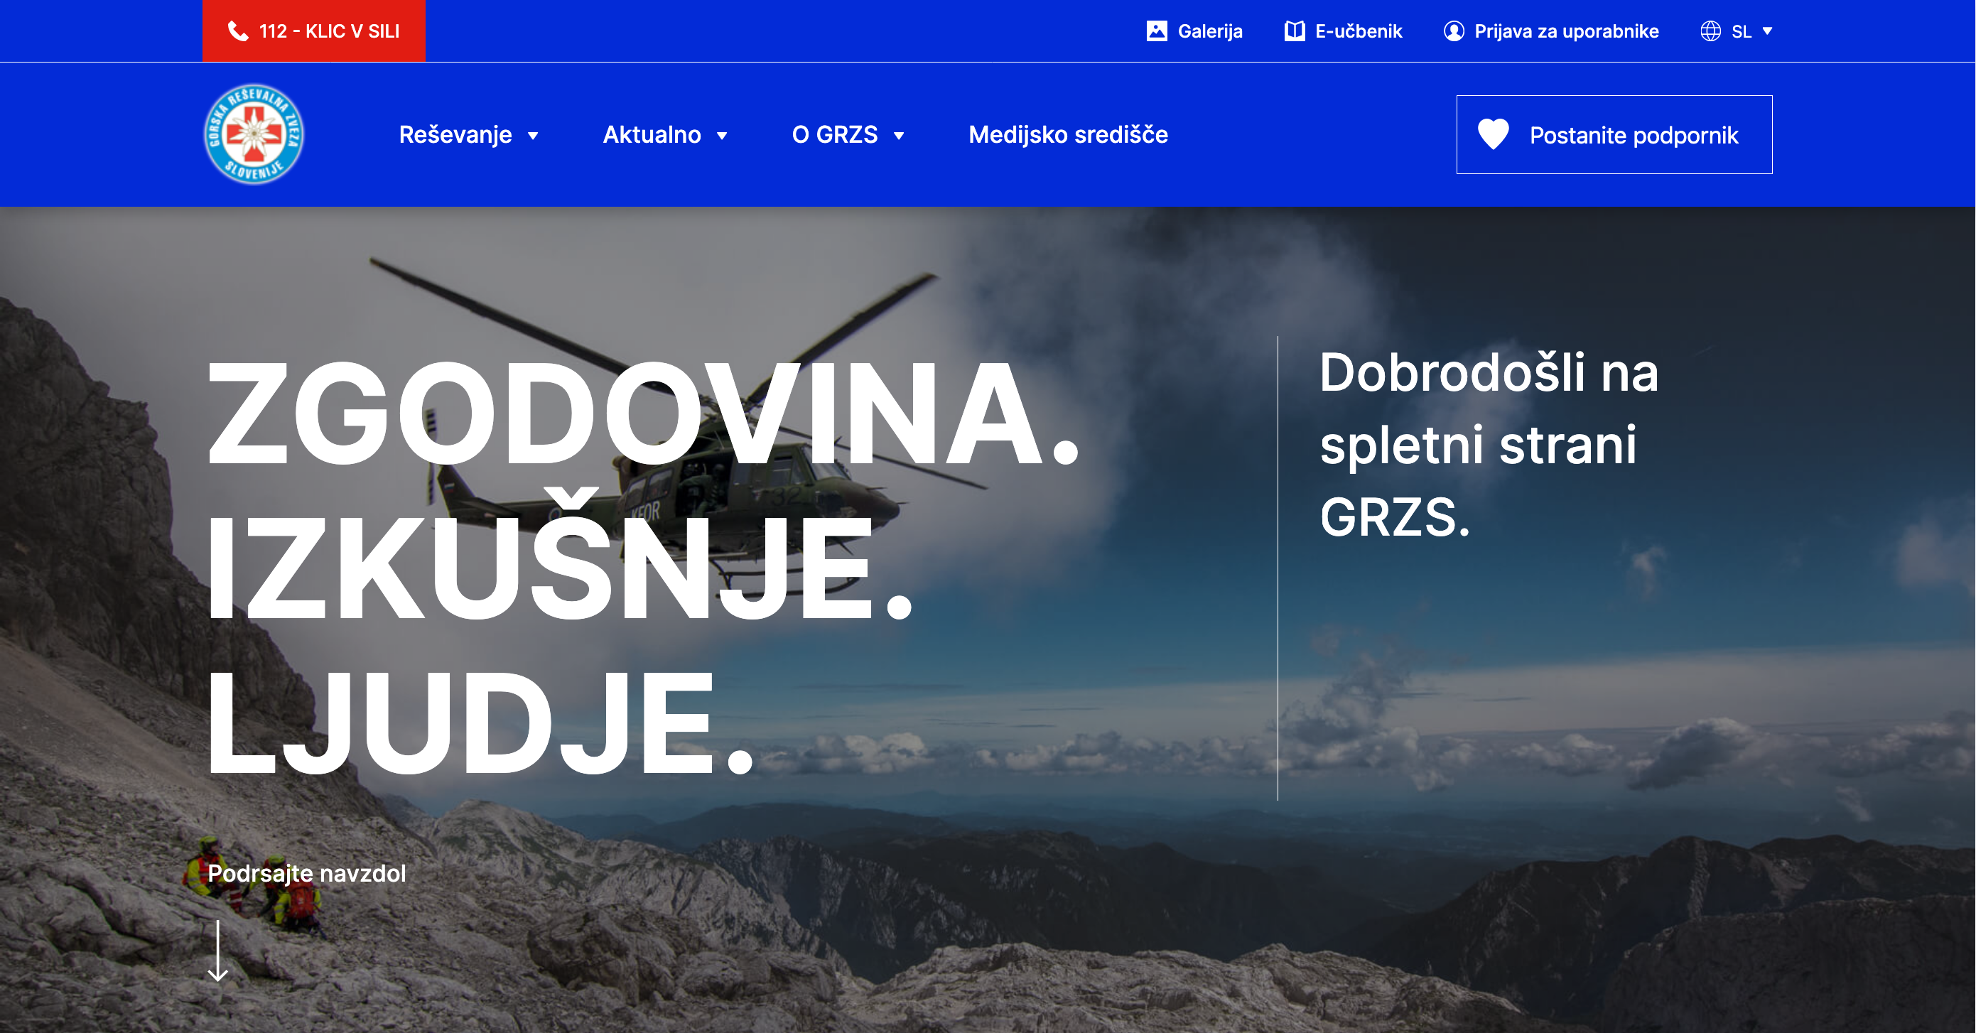Screen dimensions: 1976x1033
Task: Expand the Reševanje dropdown arrow
Action: coord(532,136)
